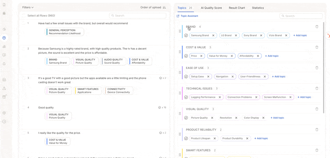
Task: Switch to the Result Chart tab
Action: [237, 8]
